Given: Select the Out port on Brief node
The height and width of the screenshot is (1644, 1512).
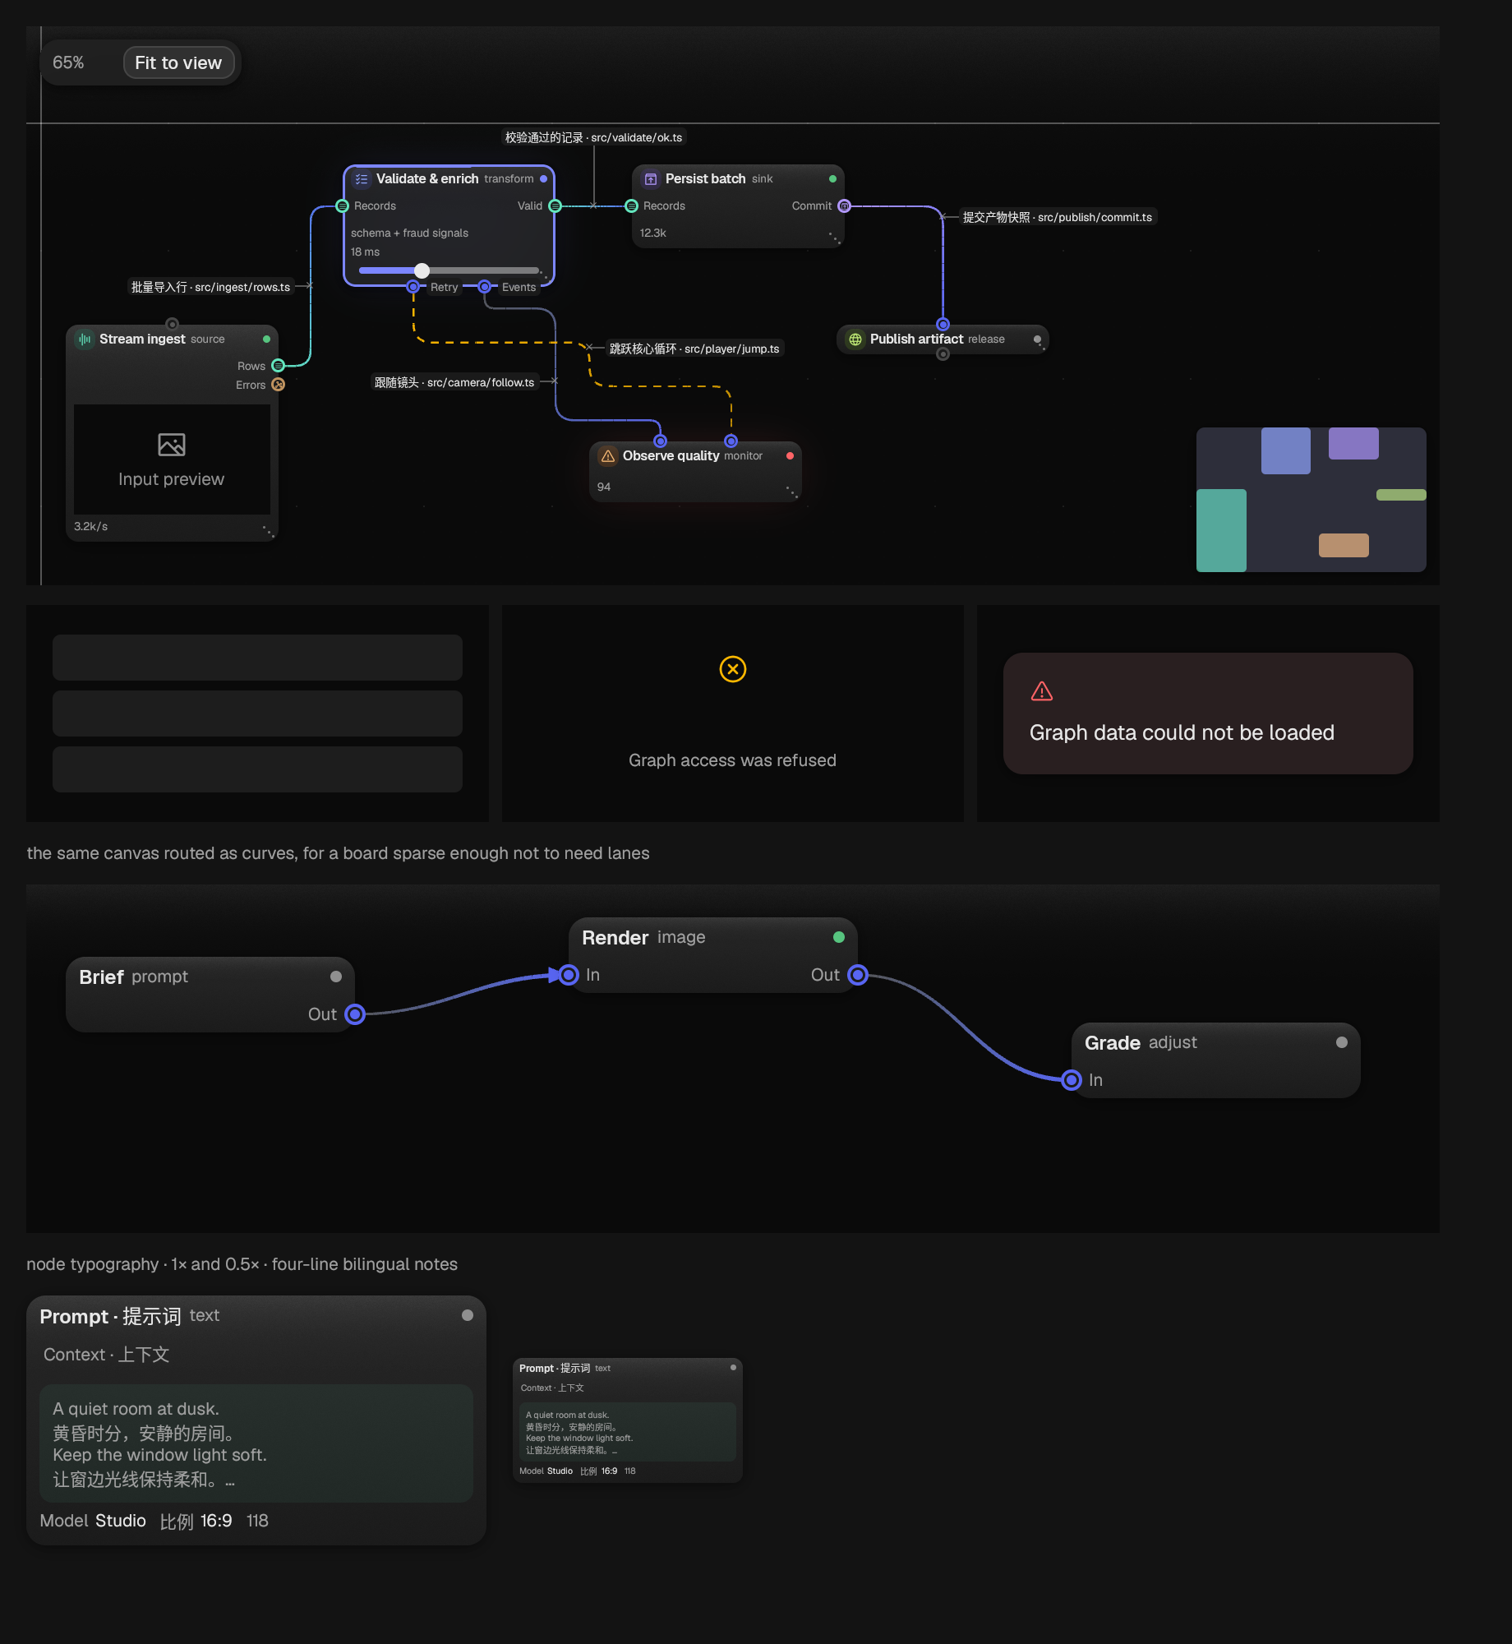Looking at the screenshot, I should pyautogui.click(x=355, y=1014).
